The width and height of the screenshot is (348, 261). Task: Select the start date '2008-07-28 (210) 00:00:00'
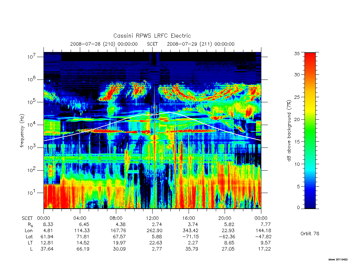tap(104, 44)
